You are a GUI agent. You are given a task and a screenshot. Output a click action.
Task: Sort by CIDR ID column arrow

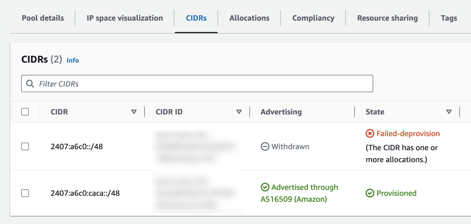(x=239, y=112)
